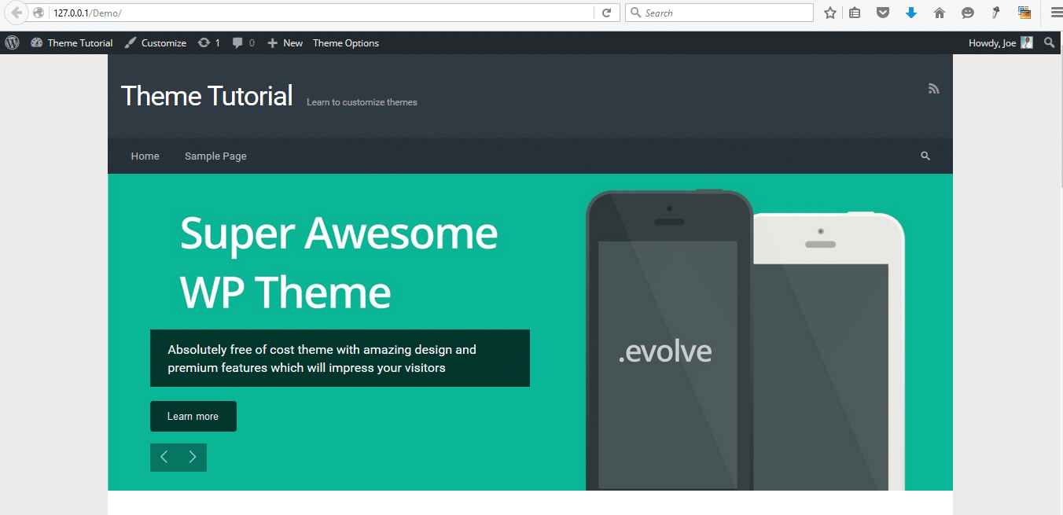Click the slide description text box
1063x515 pixels.
click(340, 358)
